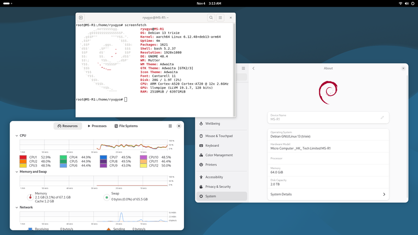418x235 pixels.
Task: Open Printers settings panel
Action: point(222,164)
